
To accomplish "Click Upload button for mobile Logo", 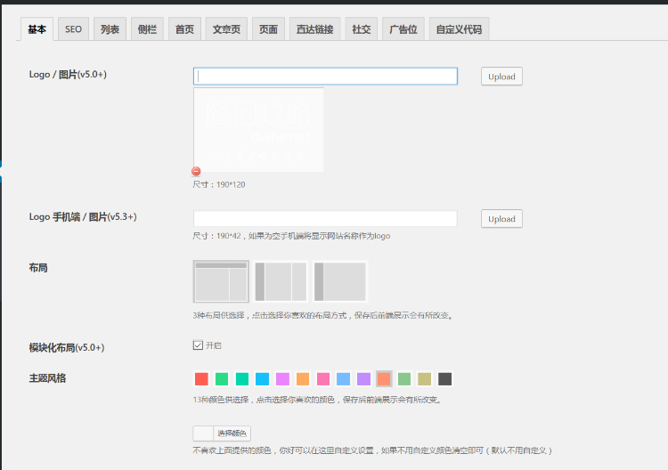I will click(501, 218).
